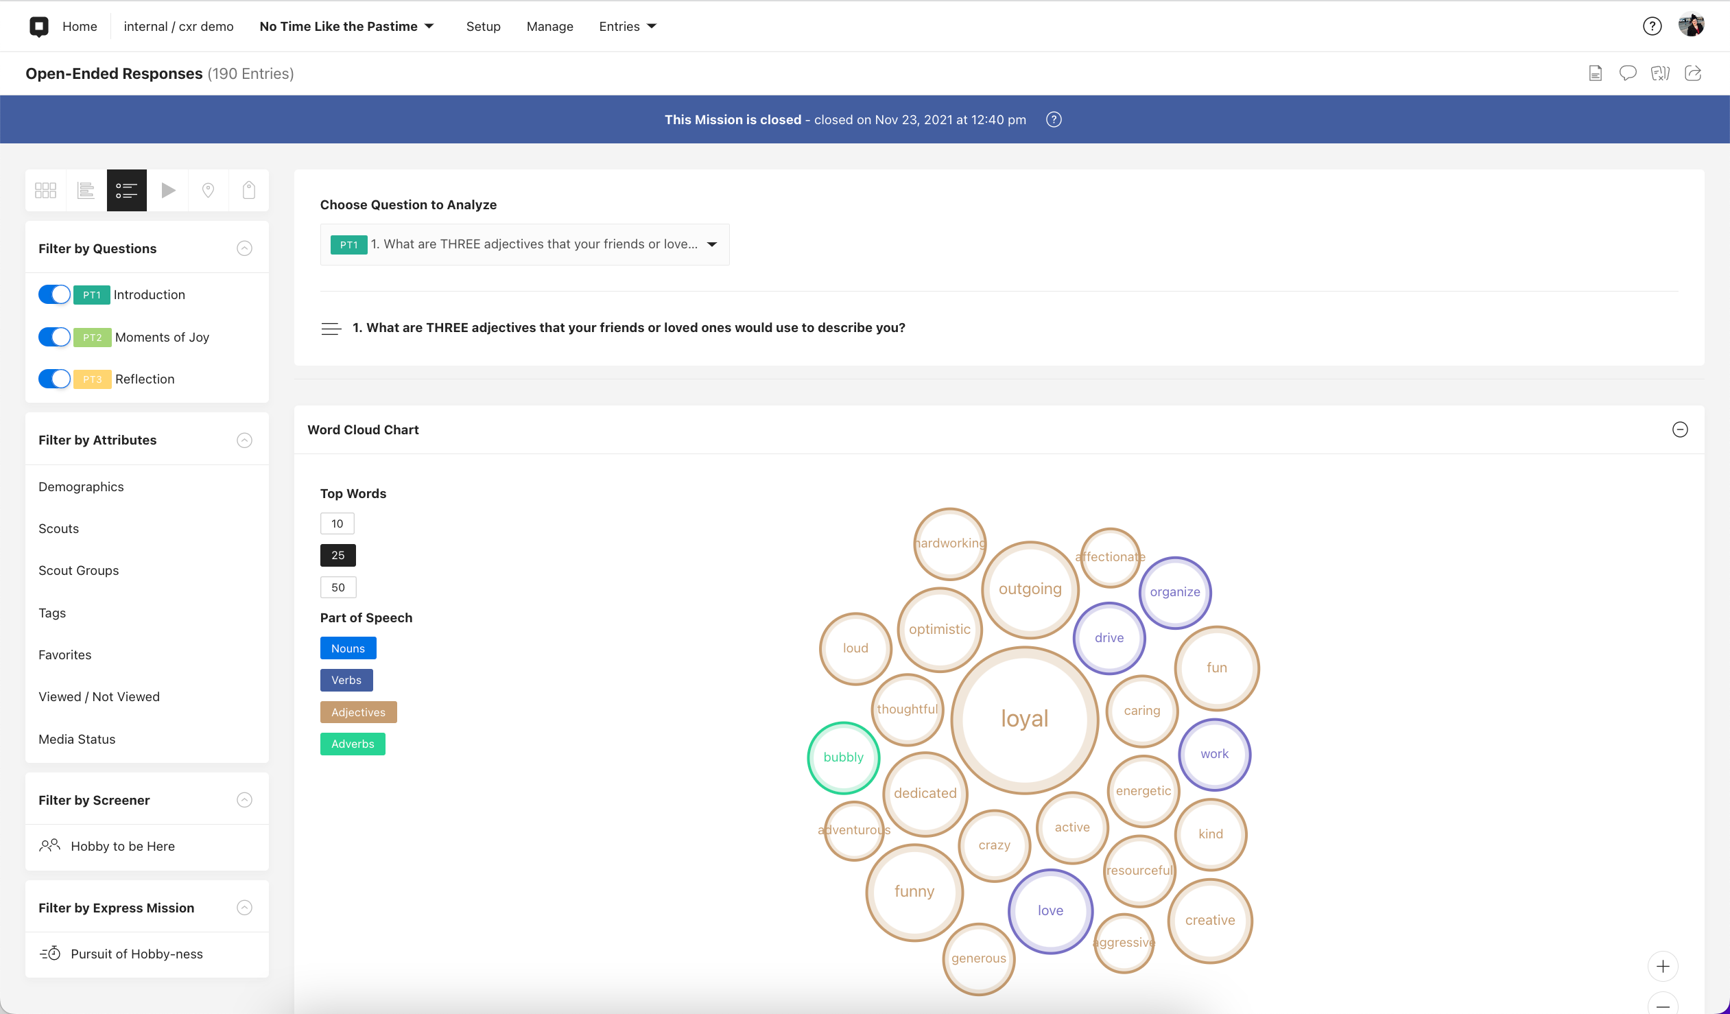1730x1014 pixels.
Task: Open the help question mark icon
Action: tap(1652, 26)
